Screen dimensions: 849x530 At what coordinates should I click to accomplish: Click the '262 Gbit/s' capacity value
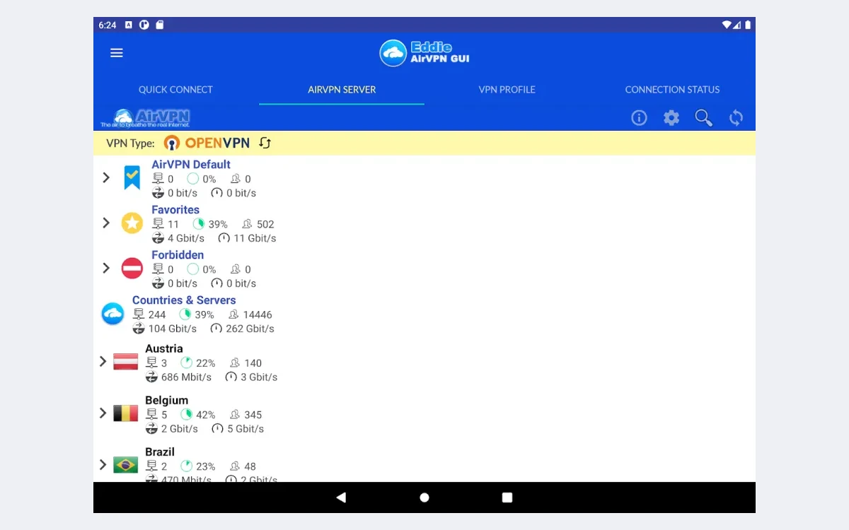250,329
